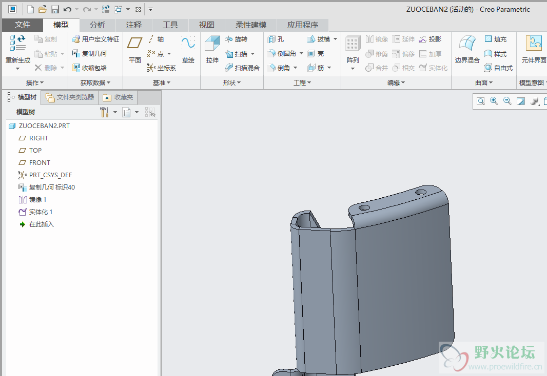This screenshot has width=547, height=376.
Task: Open model tree settings hammer icon
Action: pos(104,112)
